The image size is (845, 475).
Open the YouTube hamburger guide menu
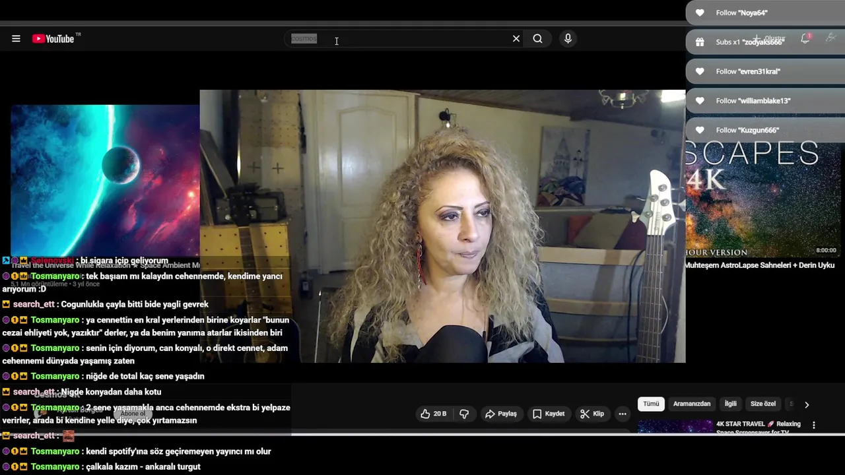pos(16,39)
